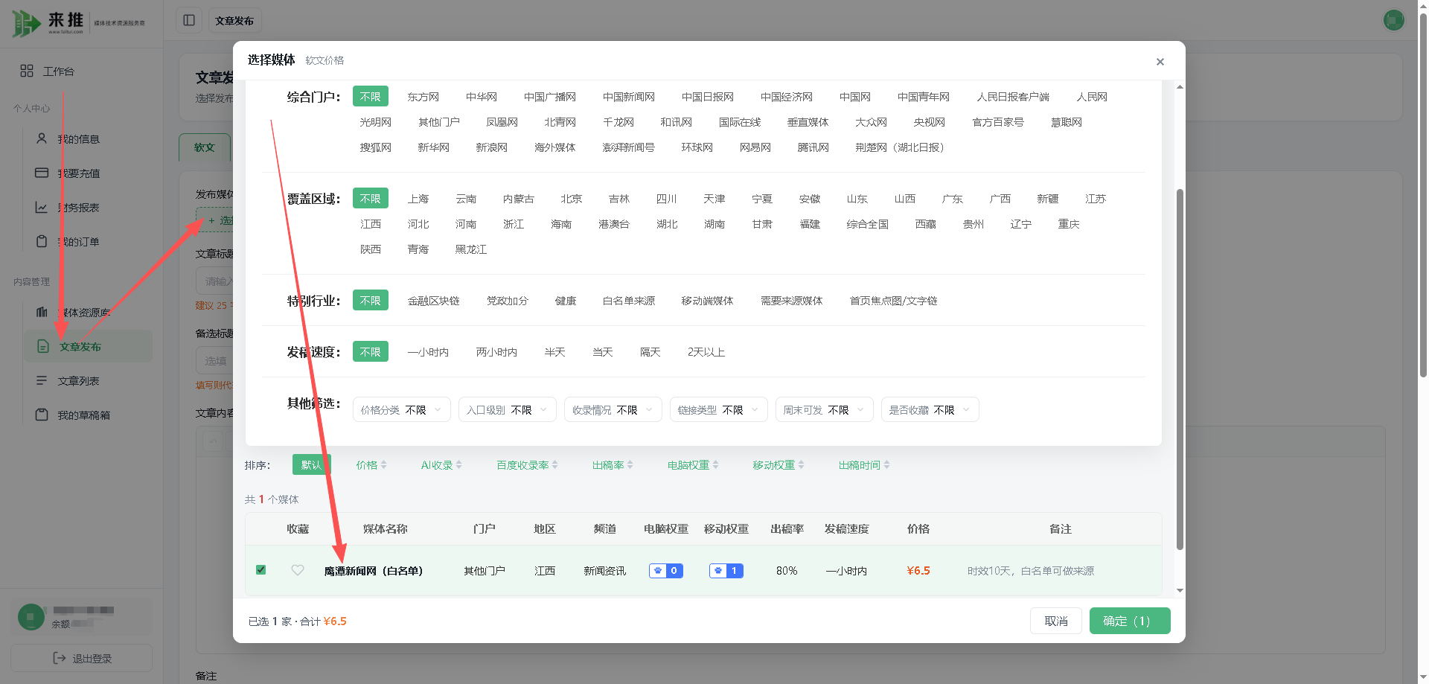This screenshot has width=1429, height=684.
Task: Filter by 白名单来源 special industry
Action: coord(629,301)
